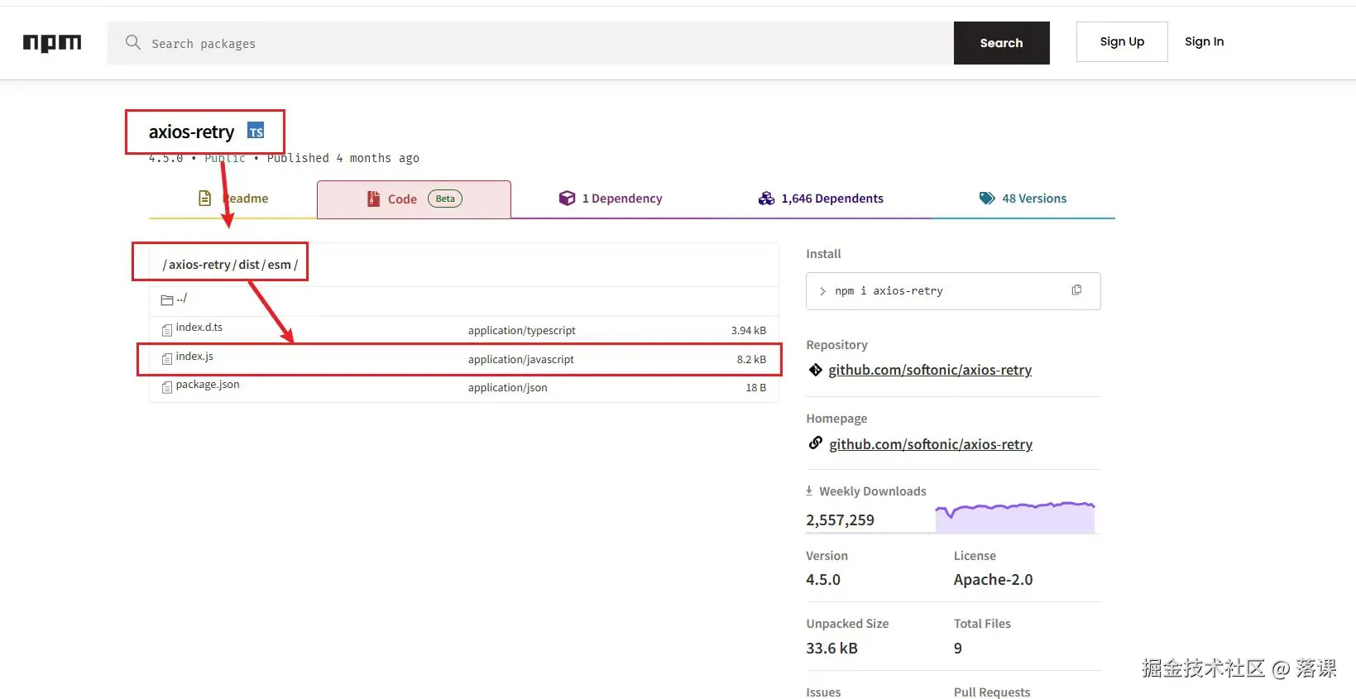This screenshot has height=699, width=1356.
Task: Click the package.json file icon
Action: [x=167, y=387]
